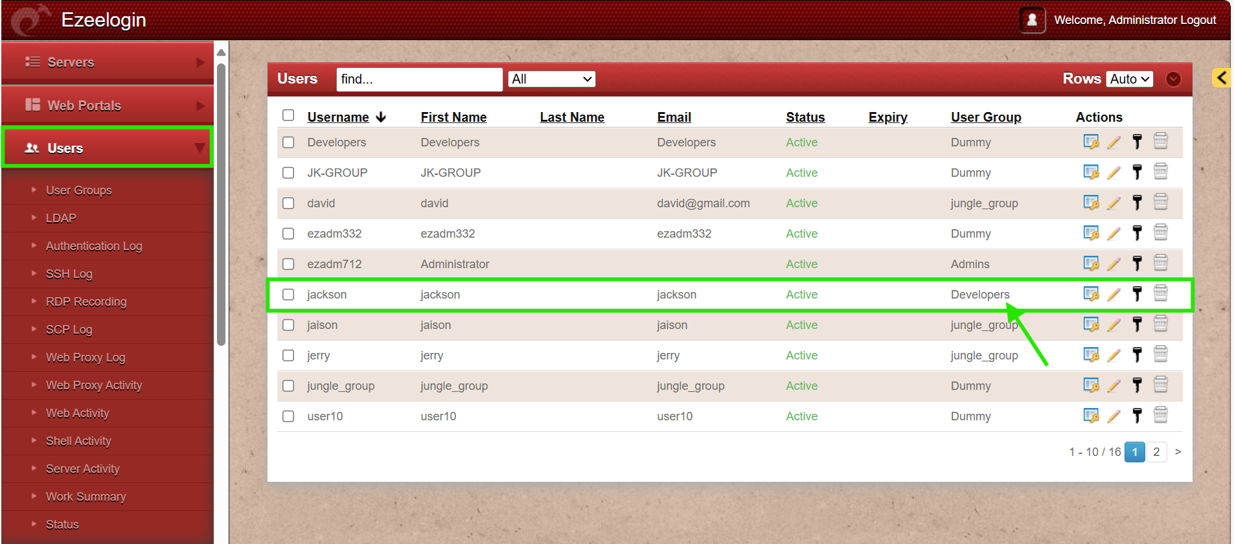Click the find search input field
The width and height of the screenshot is (1234, 544).
pyautogui.click(x=419, y=79)
